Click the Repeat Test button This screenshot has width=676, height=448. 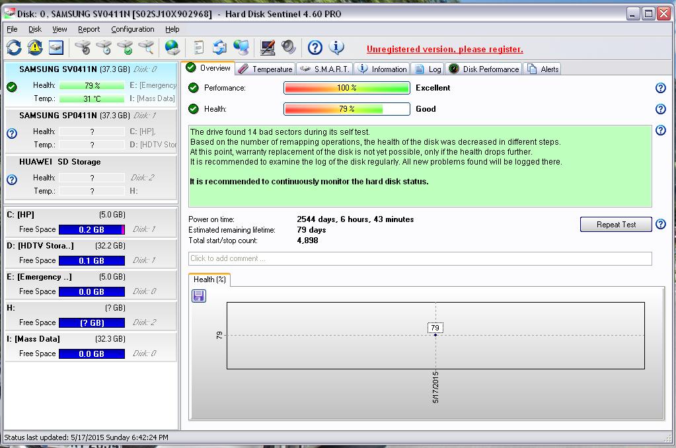coord(616,224)
